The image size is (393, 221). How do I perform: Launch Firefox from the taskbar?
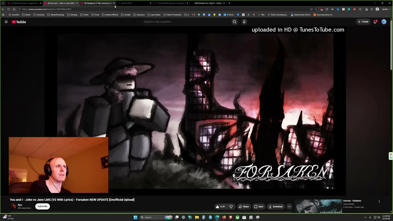click(224, 217)
